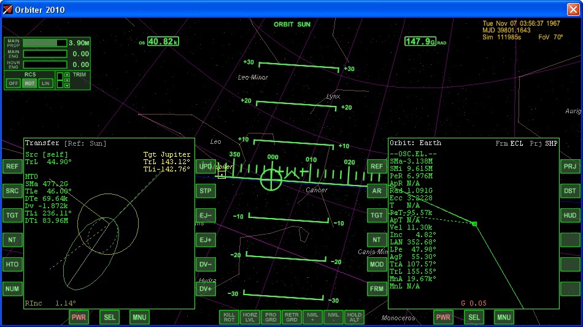Image resolution: width=583 pixels, height=327 pixels.
Task: Activate HOLD ALT autopilot
Action: tap(354, 317)
